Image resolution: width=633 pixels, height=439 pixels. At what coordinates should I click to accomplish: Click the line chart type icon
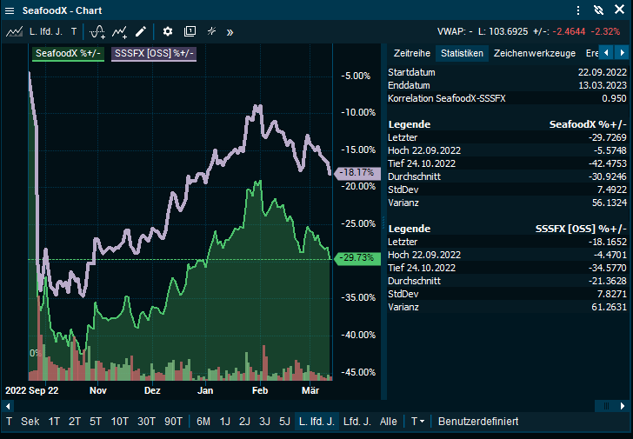[14, 31]
